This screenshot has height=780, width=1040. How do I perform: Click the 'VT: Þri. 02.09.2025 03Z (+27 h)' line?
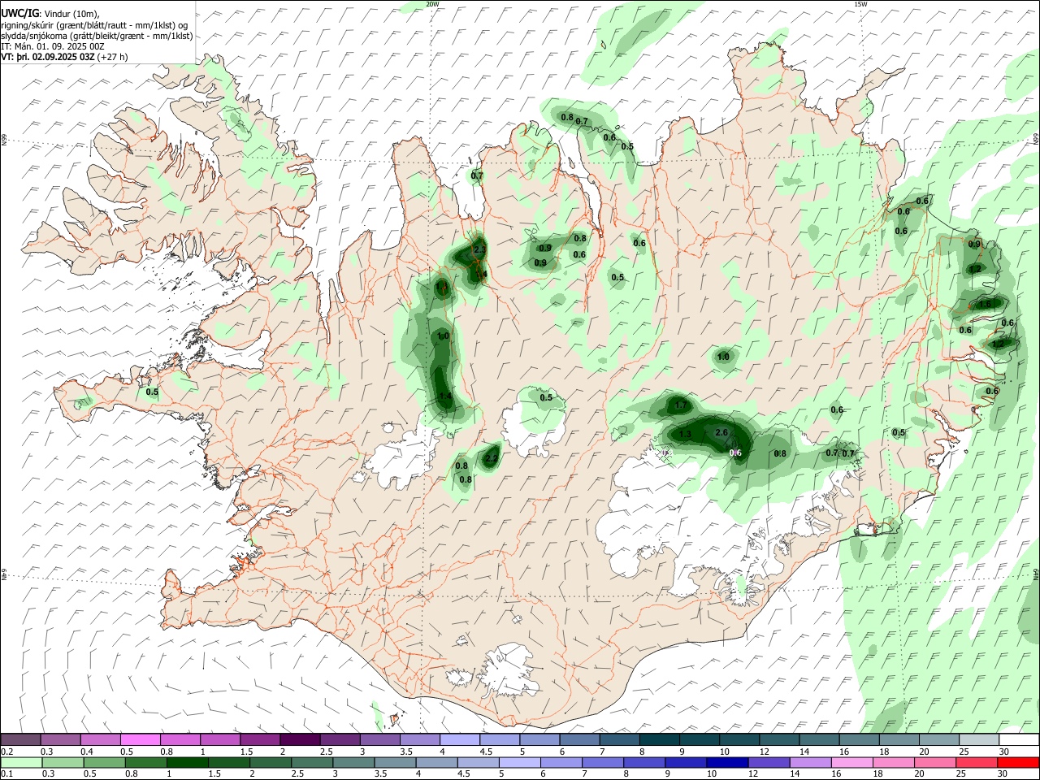[64, 57]
